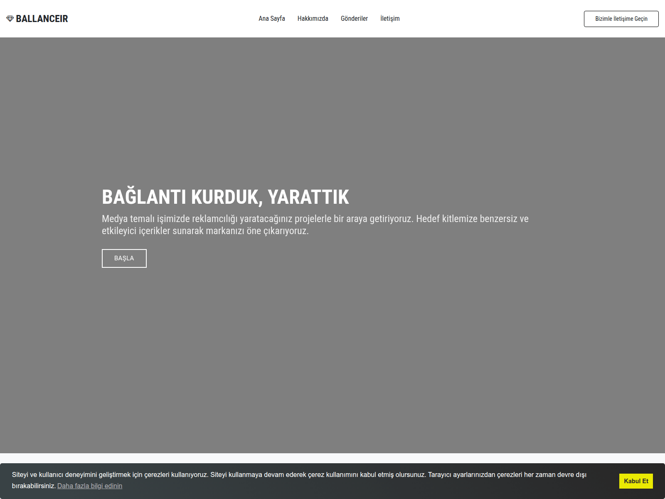Click the hero section call-to-action area
Viewport: 665px width, 499px height.
pyautogui.click(x=124, y=258)
